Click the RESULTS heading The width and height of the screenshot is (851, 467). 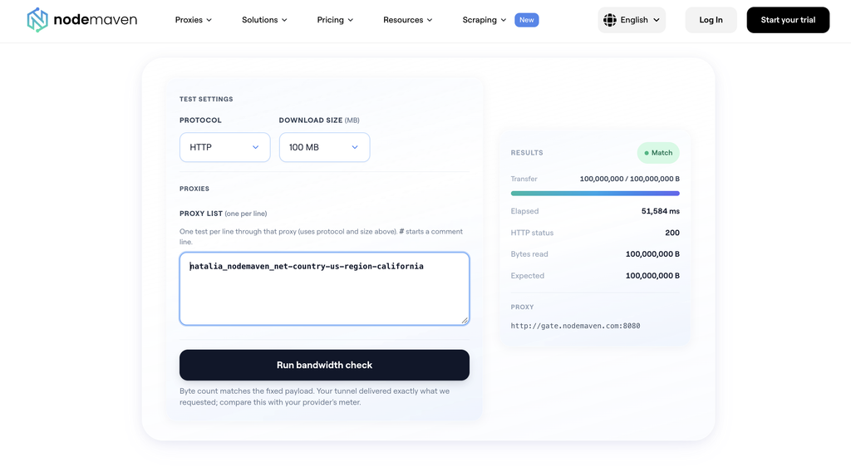pos(526,153)
